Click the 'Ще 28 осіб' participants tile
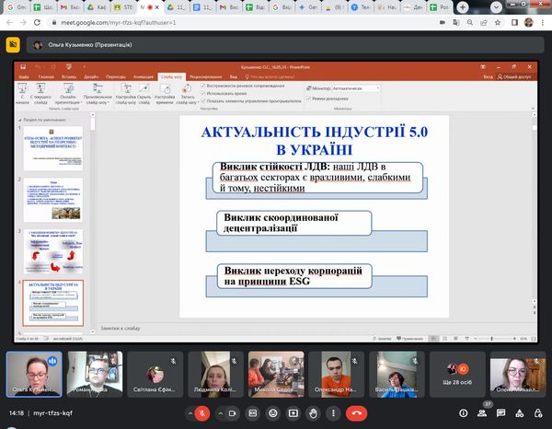The width and height of the screenshot is (552, 429). [455, 372]
